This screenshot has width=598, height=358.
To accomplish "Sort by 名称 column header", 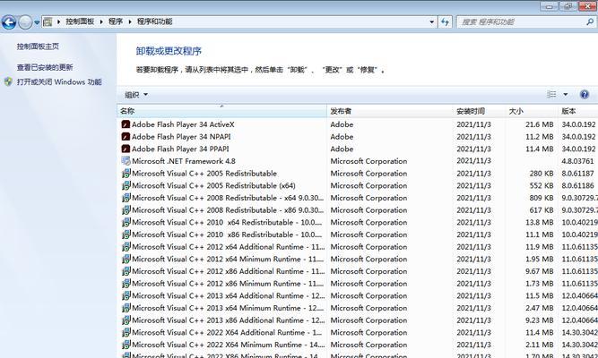I will (x=221, y=111).
